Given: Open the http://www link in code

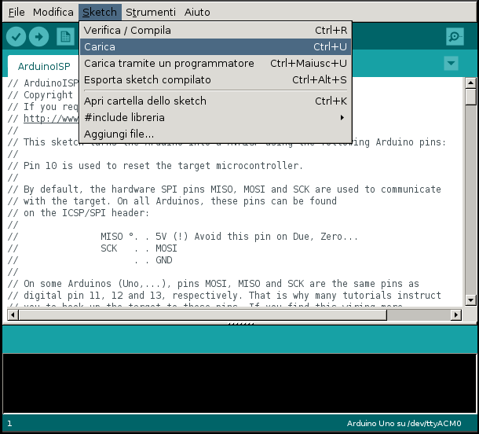Looking at the screenshot, I should coord(51,119).
